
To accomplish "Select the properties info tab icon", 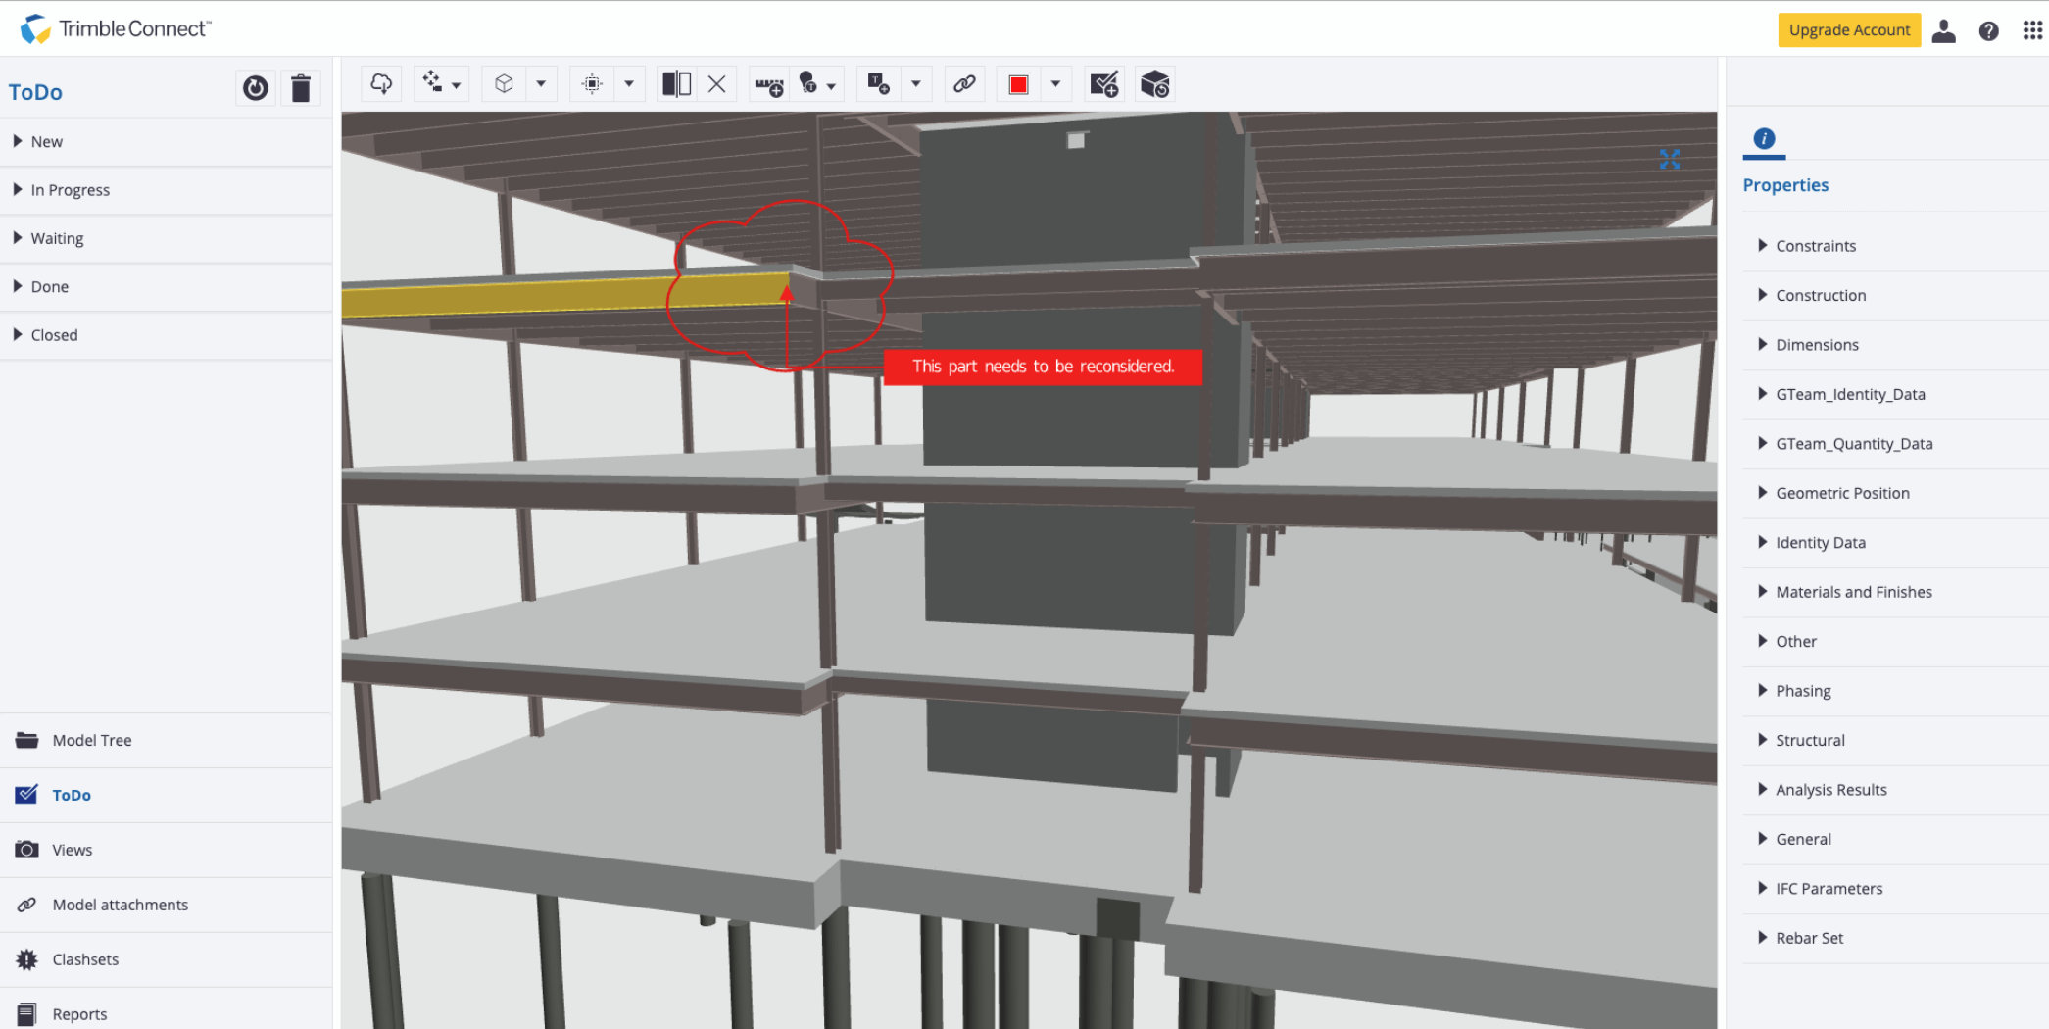I will pos(1764,139).
